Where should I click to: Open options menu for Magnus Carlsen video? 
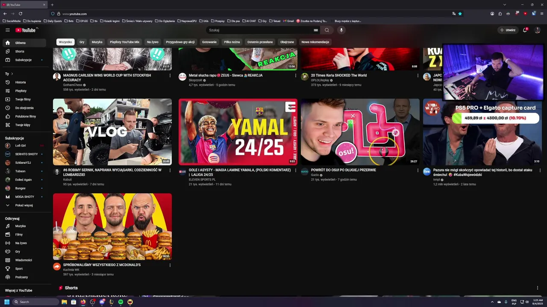point(170,75)
